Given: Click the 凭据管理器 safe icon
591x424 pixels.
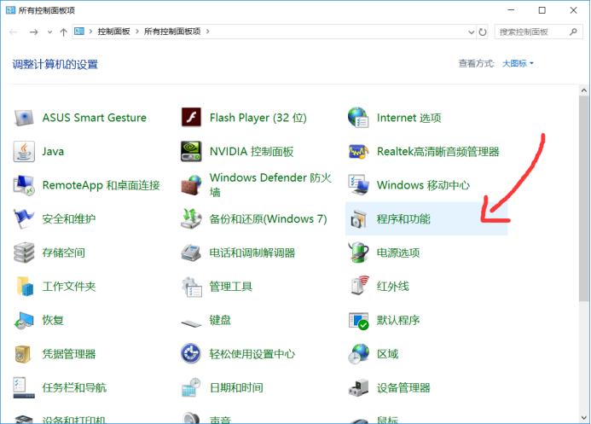Looking at the screenshot, I should click(23, 354).
